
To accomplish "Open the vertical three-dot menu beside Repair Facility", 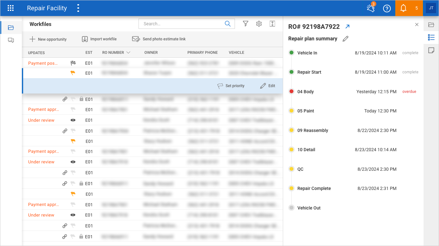I will point(78,8).
